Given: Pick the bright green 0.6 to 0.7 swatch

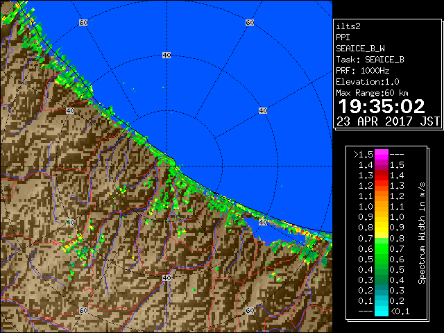Looking at the screenshot, I should [x=381, y=248].
